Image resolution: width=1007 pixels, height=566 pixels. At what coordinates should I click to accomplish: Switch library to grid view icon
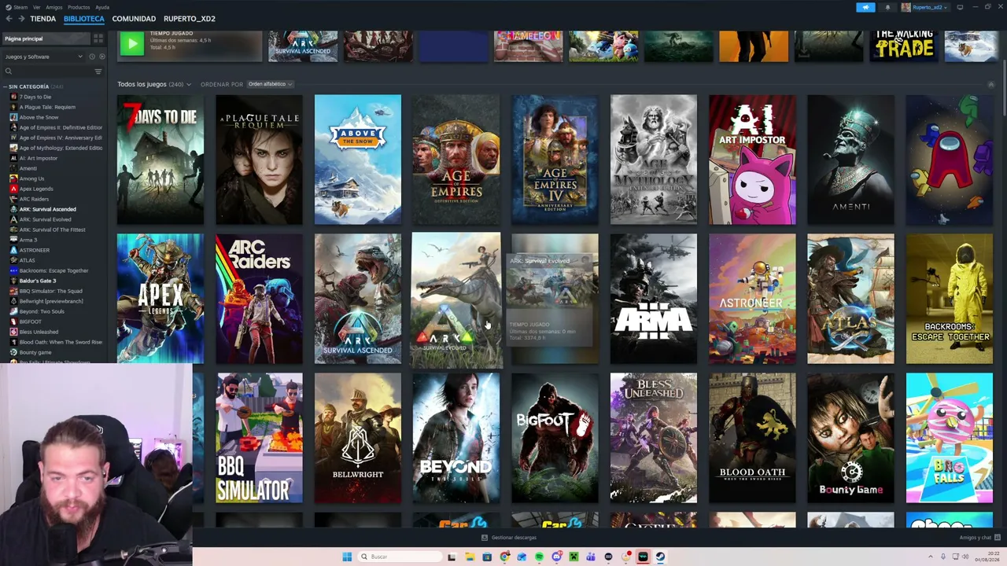coord(98,39)
